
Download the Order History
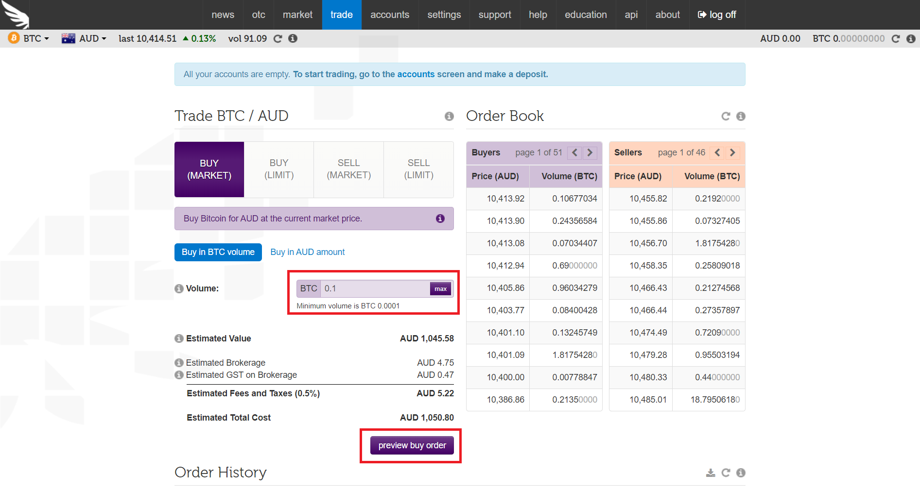pos(711,473)
